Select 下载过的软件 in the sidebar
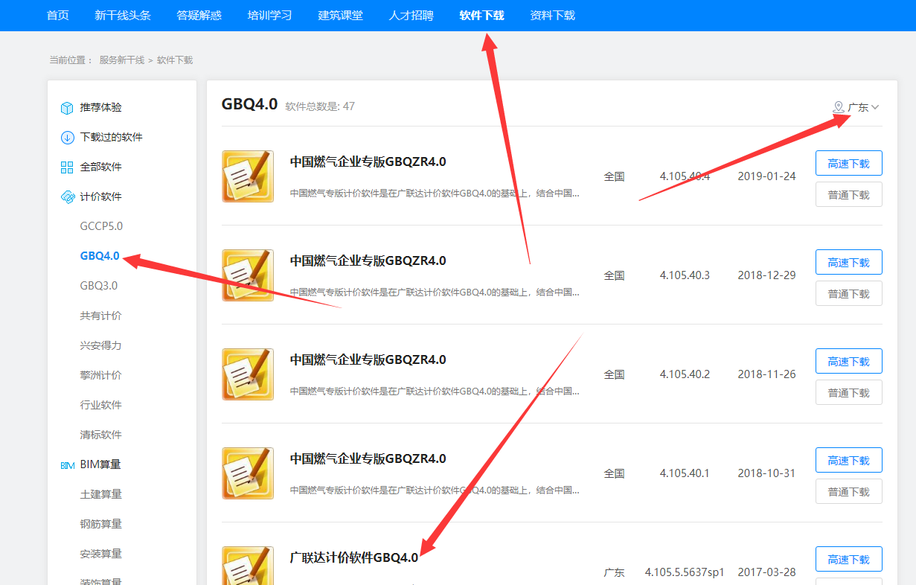Viewport: 916px width, 585px height. coord(112,138)
